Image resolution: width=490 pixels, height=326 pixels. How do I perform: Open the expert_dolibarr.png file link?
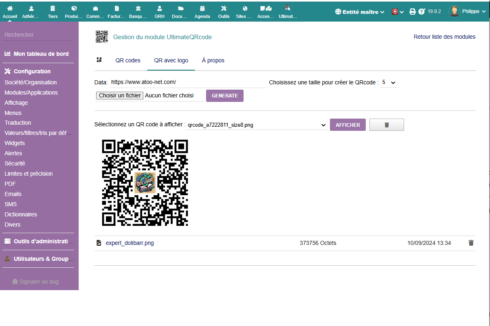[x=130, y=243]
